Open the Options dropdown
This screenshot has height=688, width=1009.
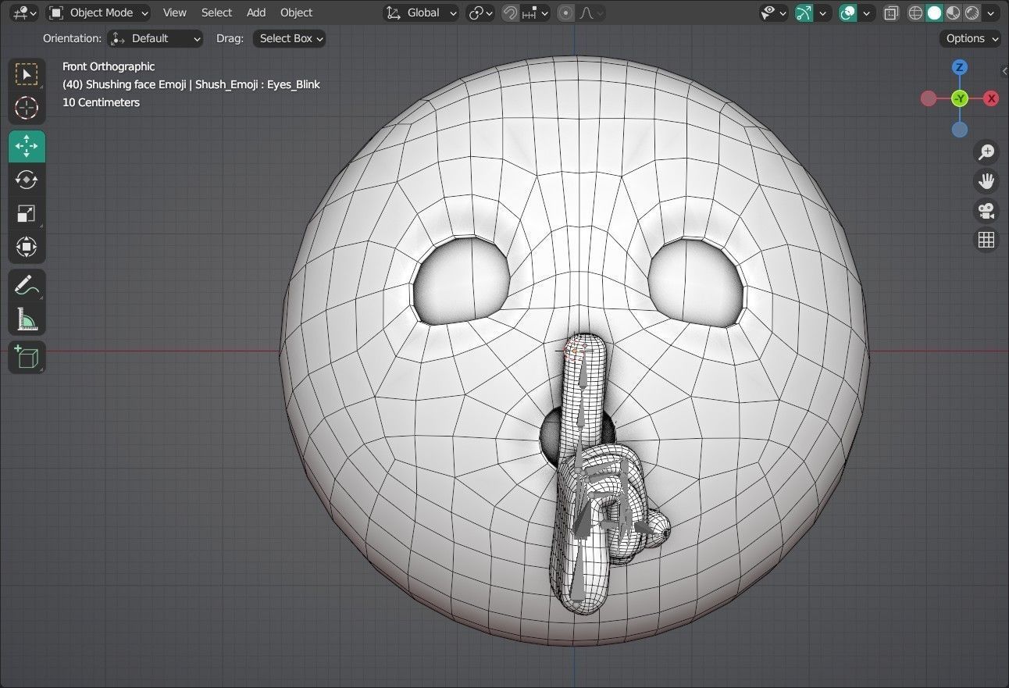pos(971,38)
